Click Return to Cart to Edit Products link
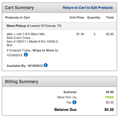Image resolution: width=118 pixels, height=116 pixels. pyautogui.click(x=88, y=8)
